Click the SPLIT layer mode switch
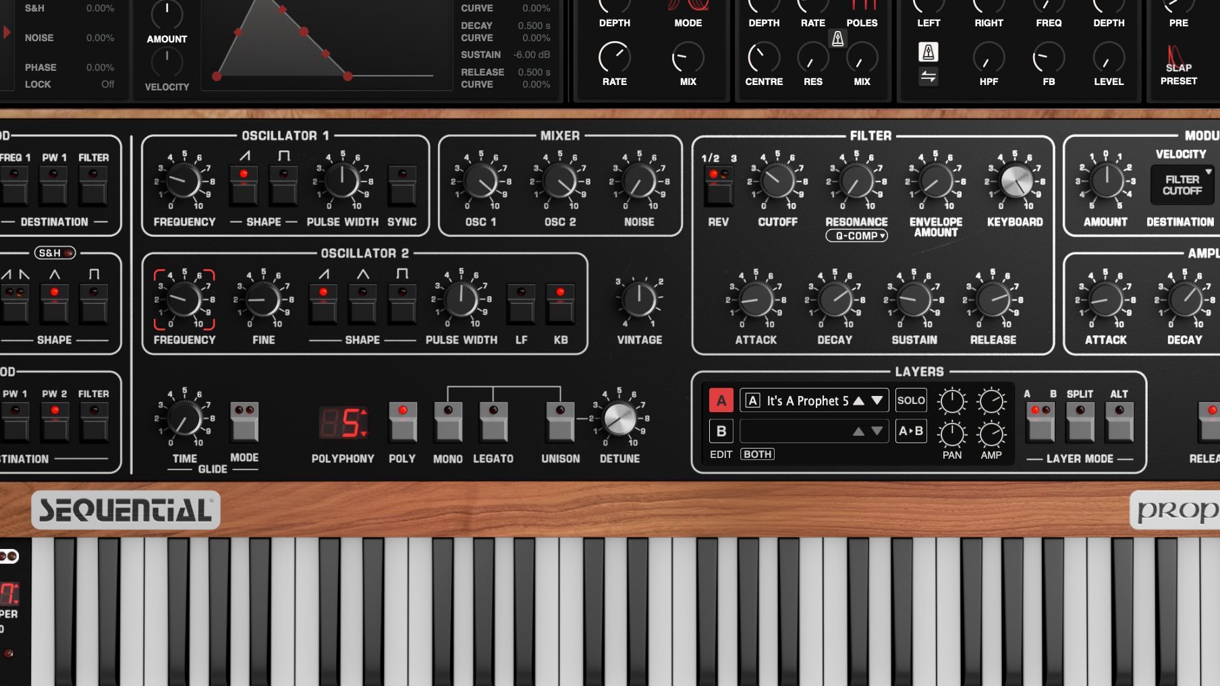 pos(1080,422)
